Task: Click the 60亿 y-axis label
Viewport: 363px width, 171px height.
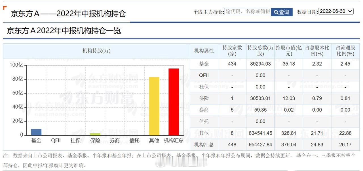Action: point(18,93)
